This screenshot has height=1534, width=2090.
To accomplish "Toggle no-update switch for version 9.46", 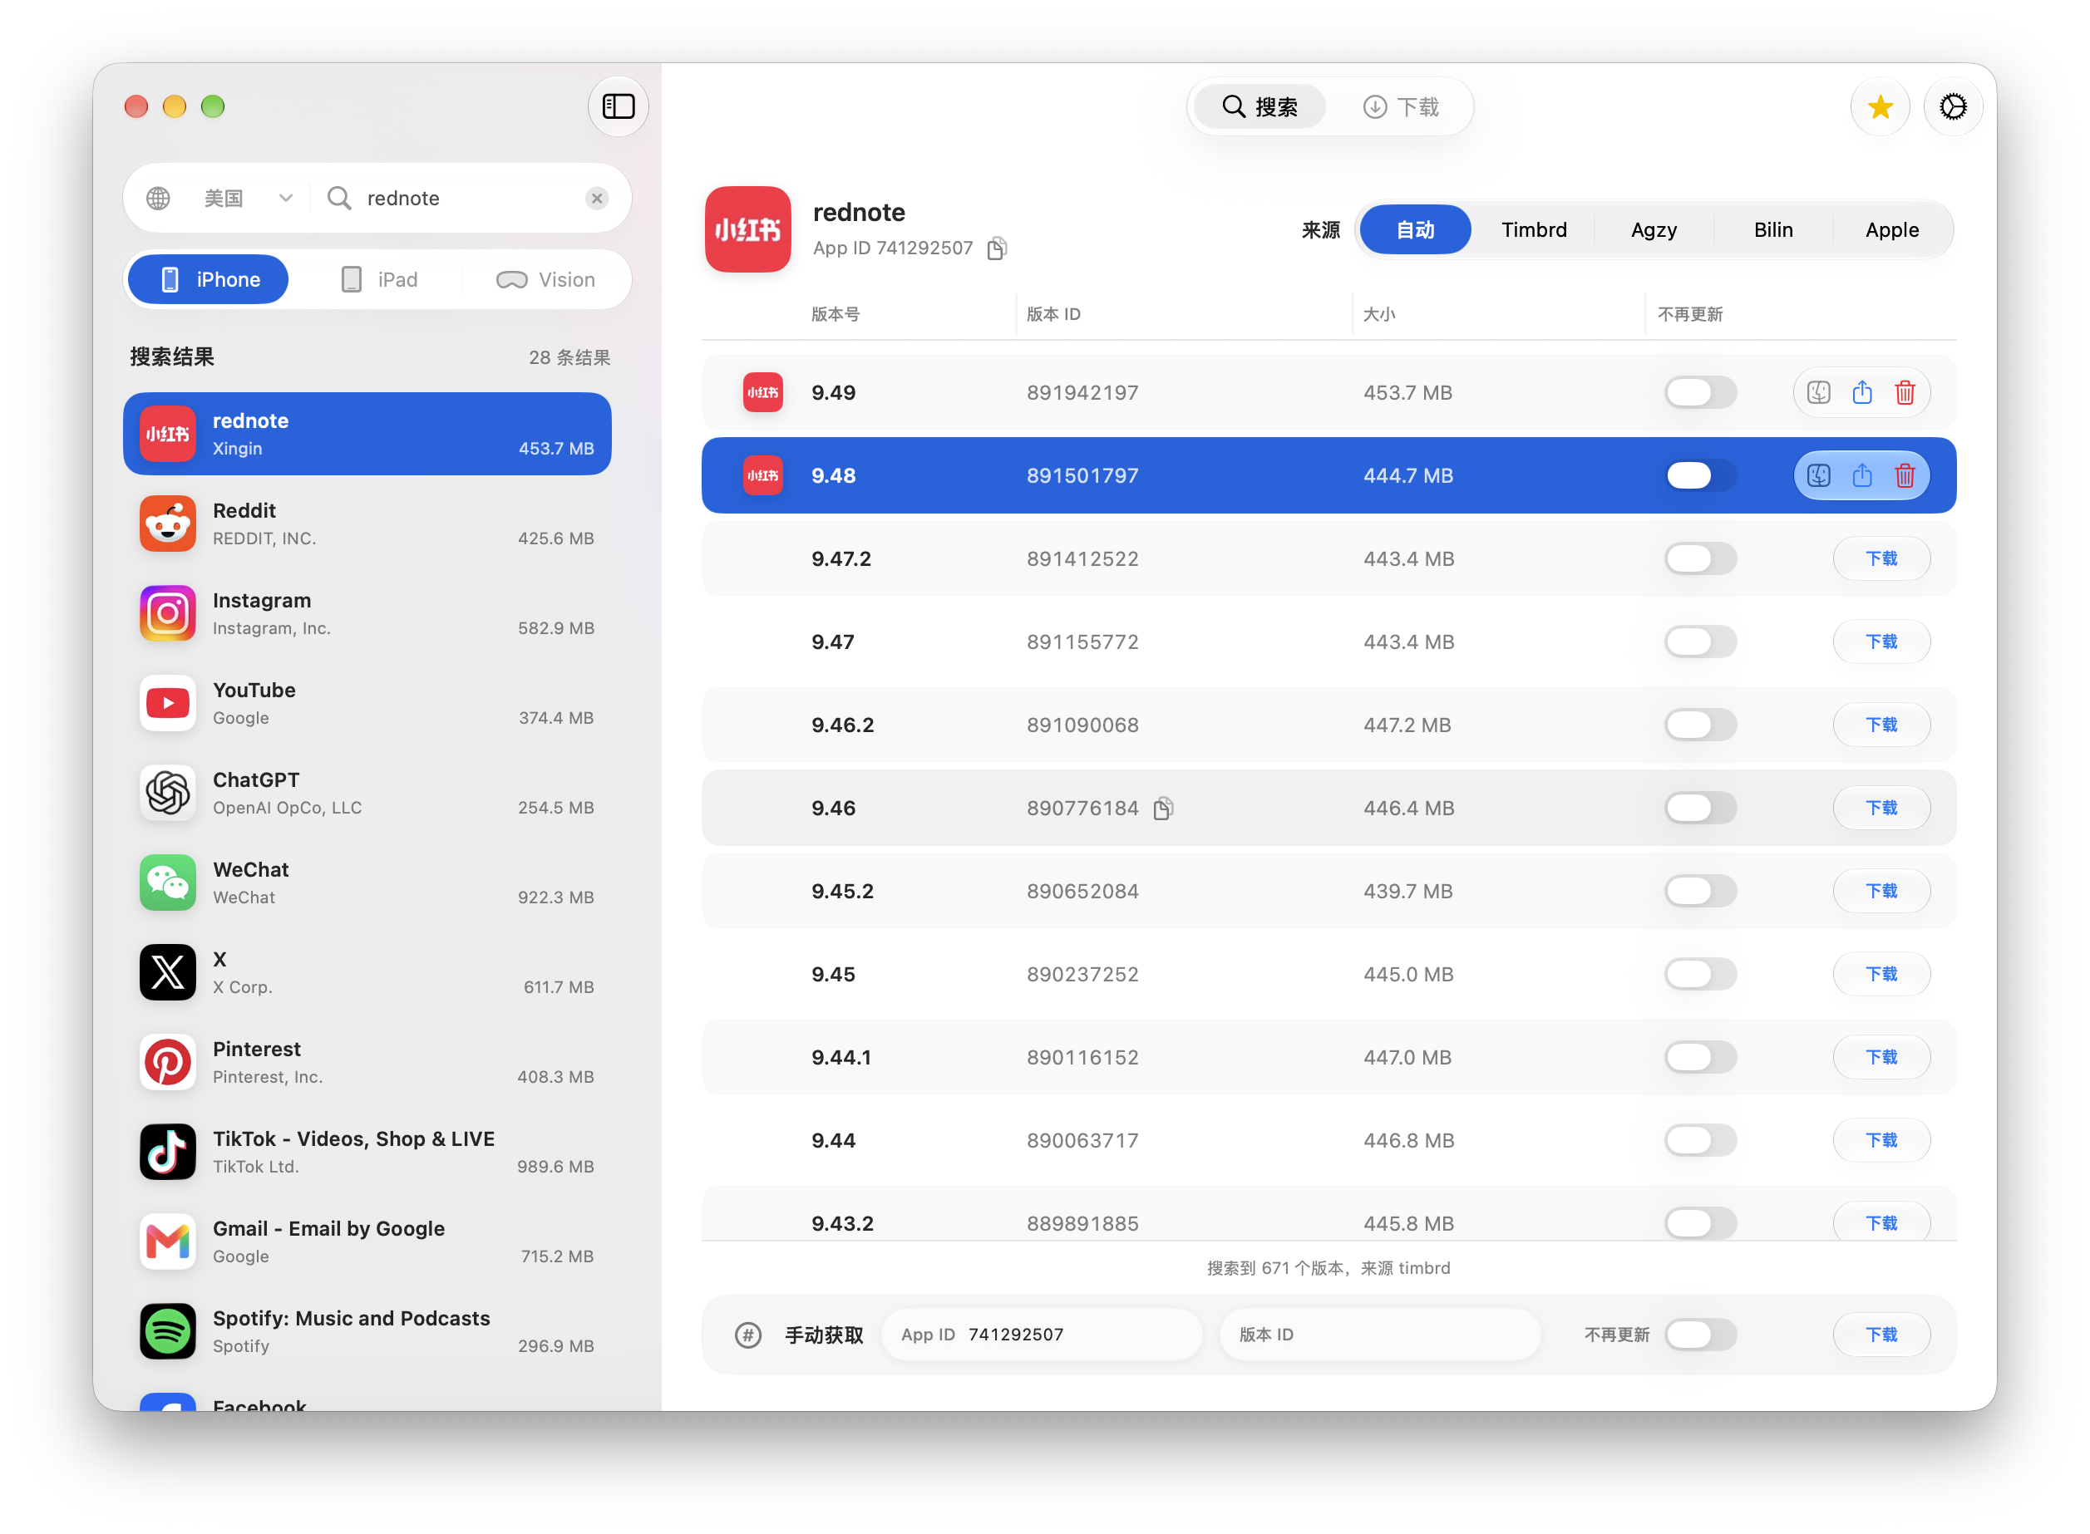I will 1700,808.
